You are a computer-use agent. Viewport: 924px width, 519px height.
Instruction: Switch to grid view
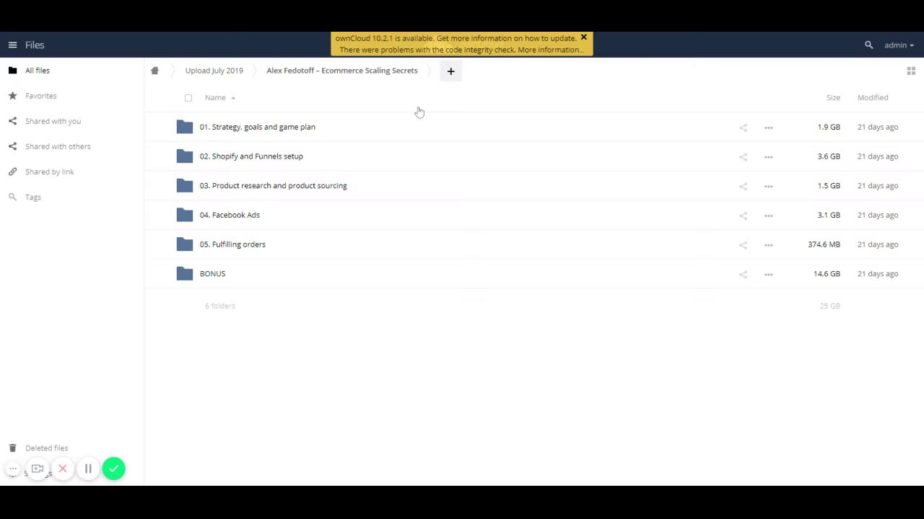tap(911, 71)
